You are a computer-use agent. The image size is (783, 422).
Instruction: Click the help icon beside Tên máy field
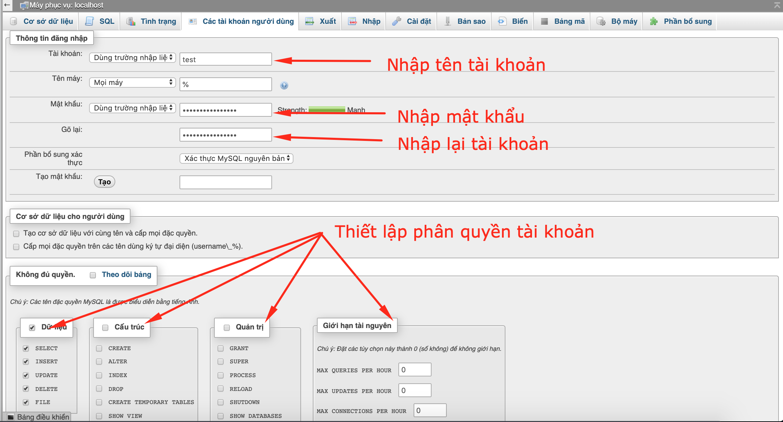click(x=284, y=85)
